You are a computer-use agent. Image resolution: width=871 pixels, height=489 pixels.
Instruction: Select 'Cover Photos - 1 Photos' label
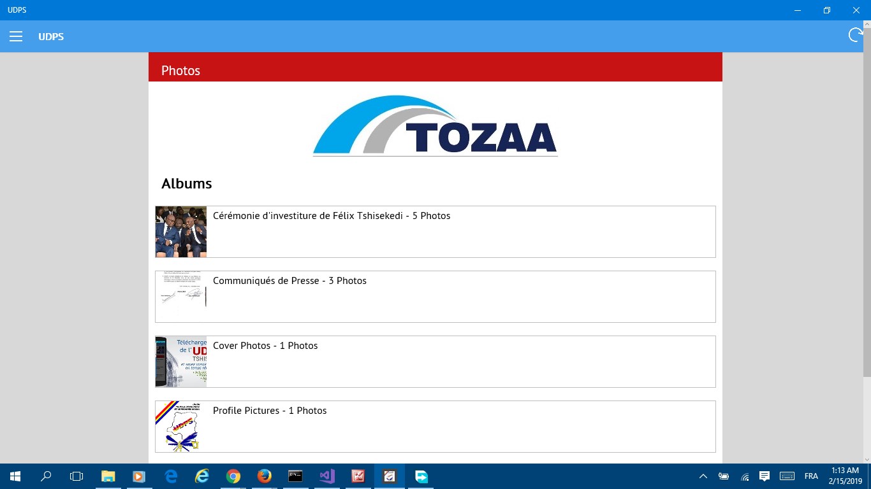click(x=265, y=346)
